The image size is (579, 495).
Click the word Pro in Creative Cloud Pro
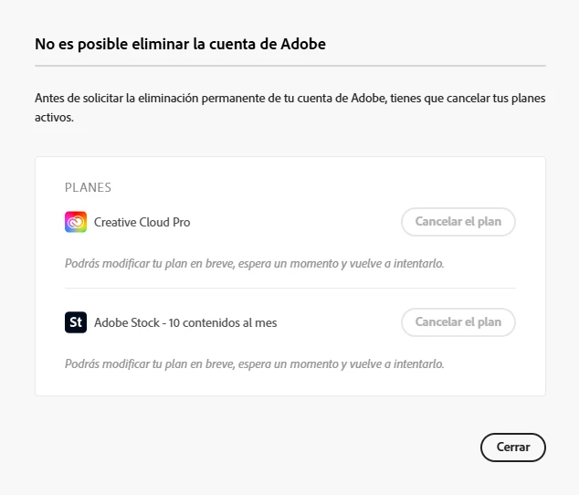[x=182, y=222]
